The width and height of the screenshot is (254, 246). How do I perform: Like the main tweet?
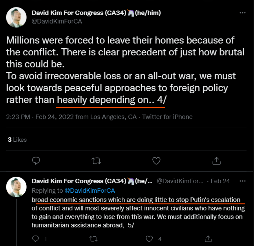pyautogui.click(x=156, y=161)
